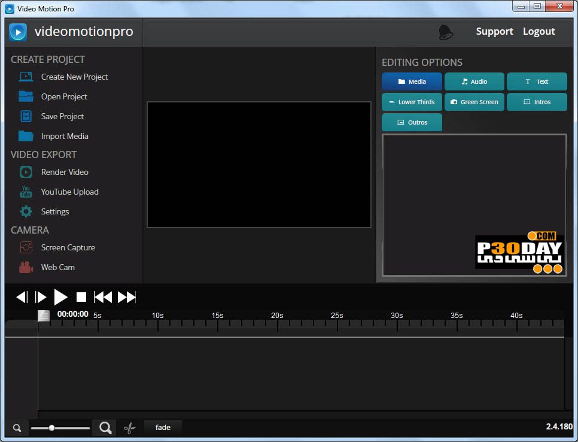Click the Screen Capture camera icon

tap(26, 247)
